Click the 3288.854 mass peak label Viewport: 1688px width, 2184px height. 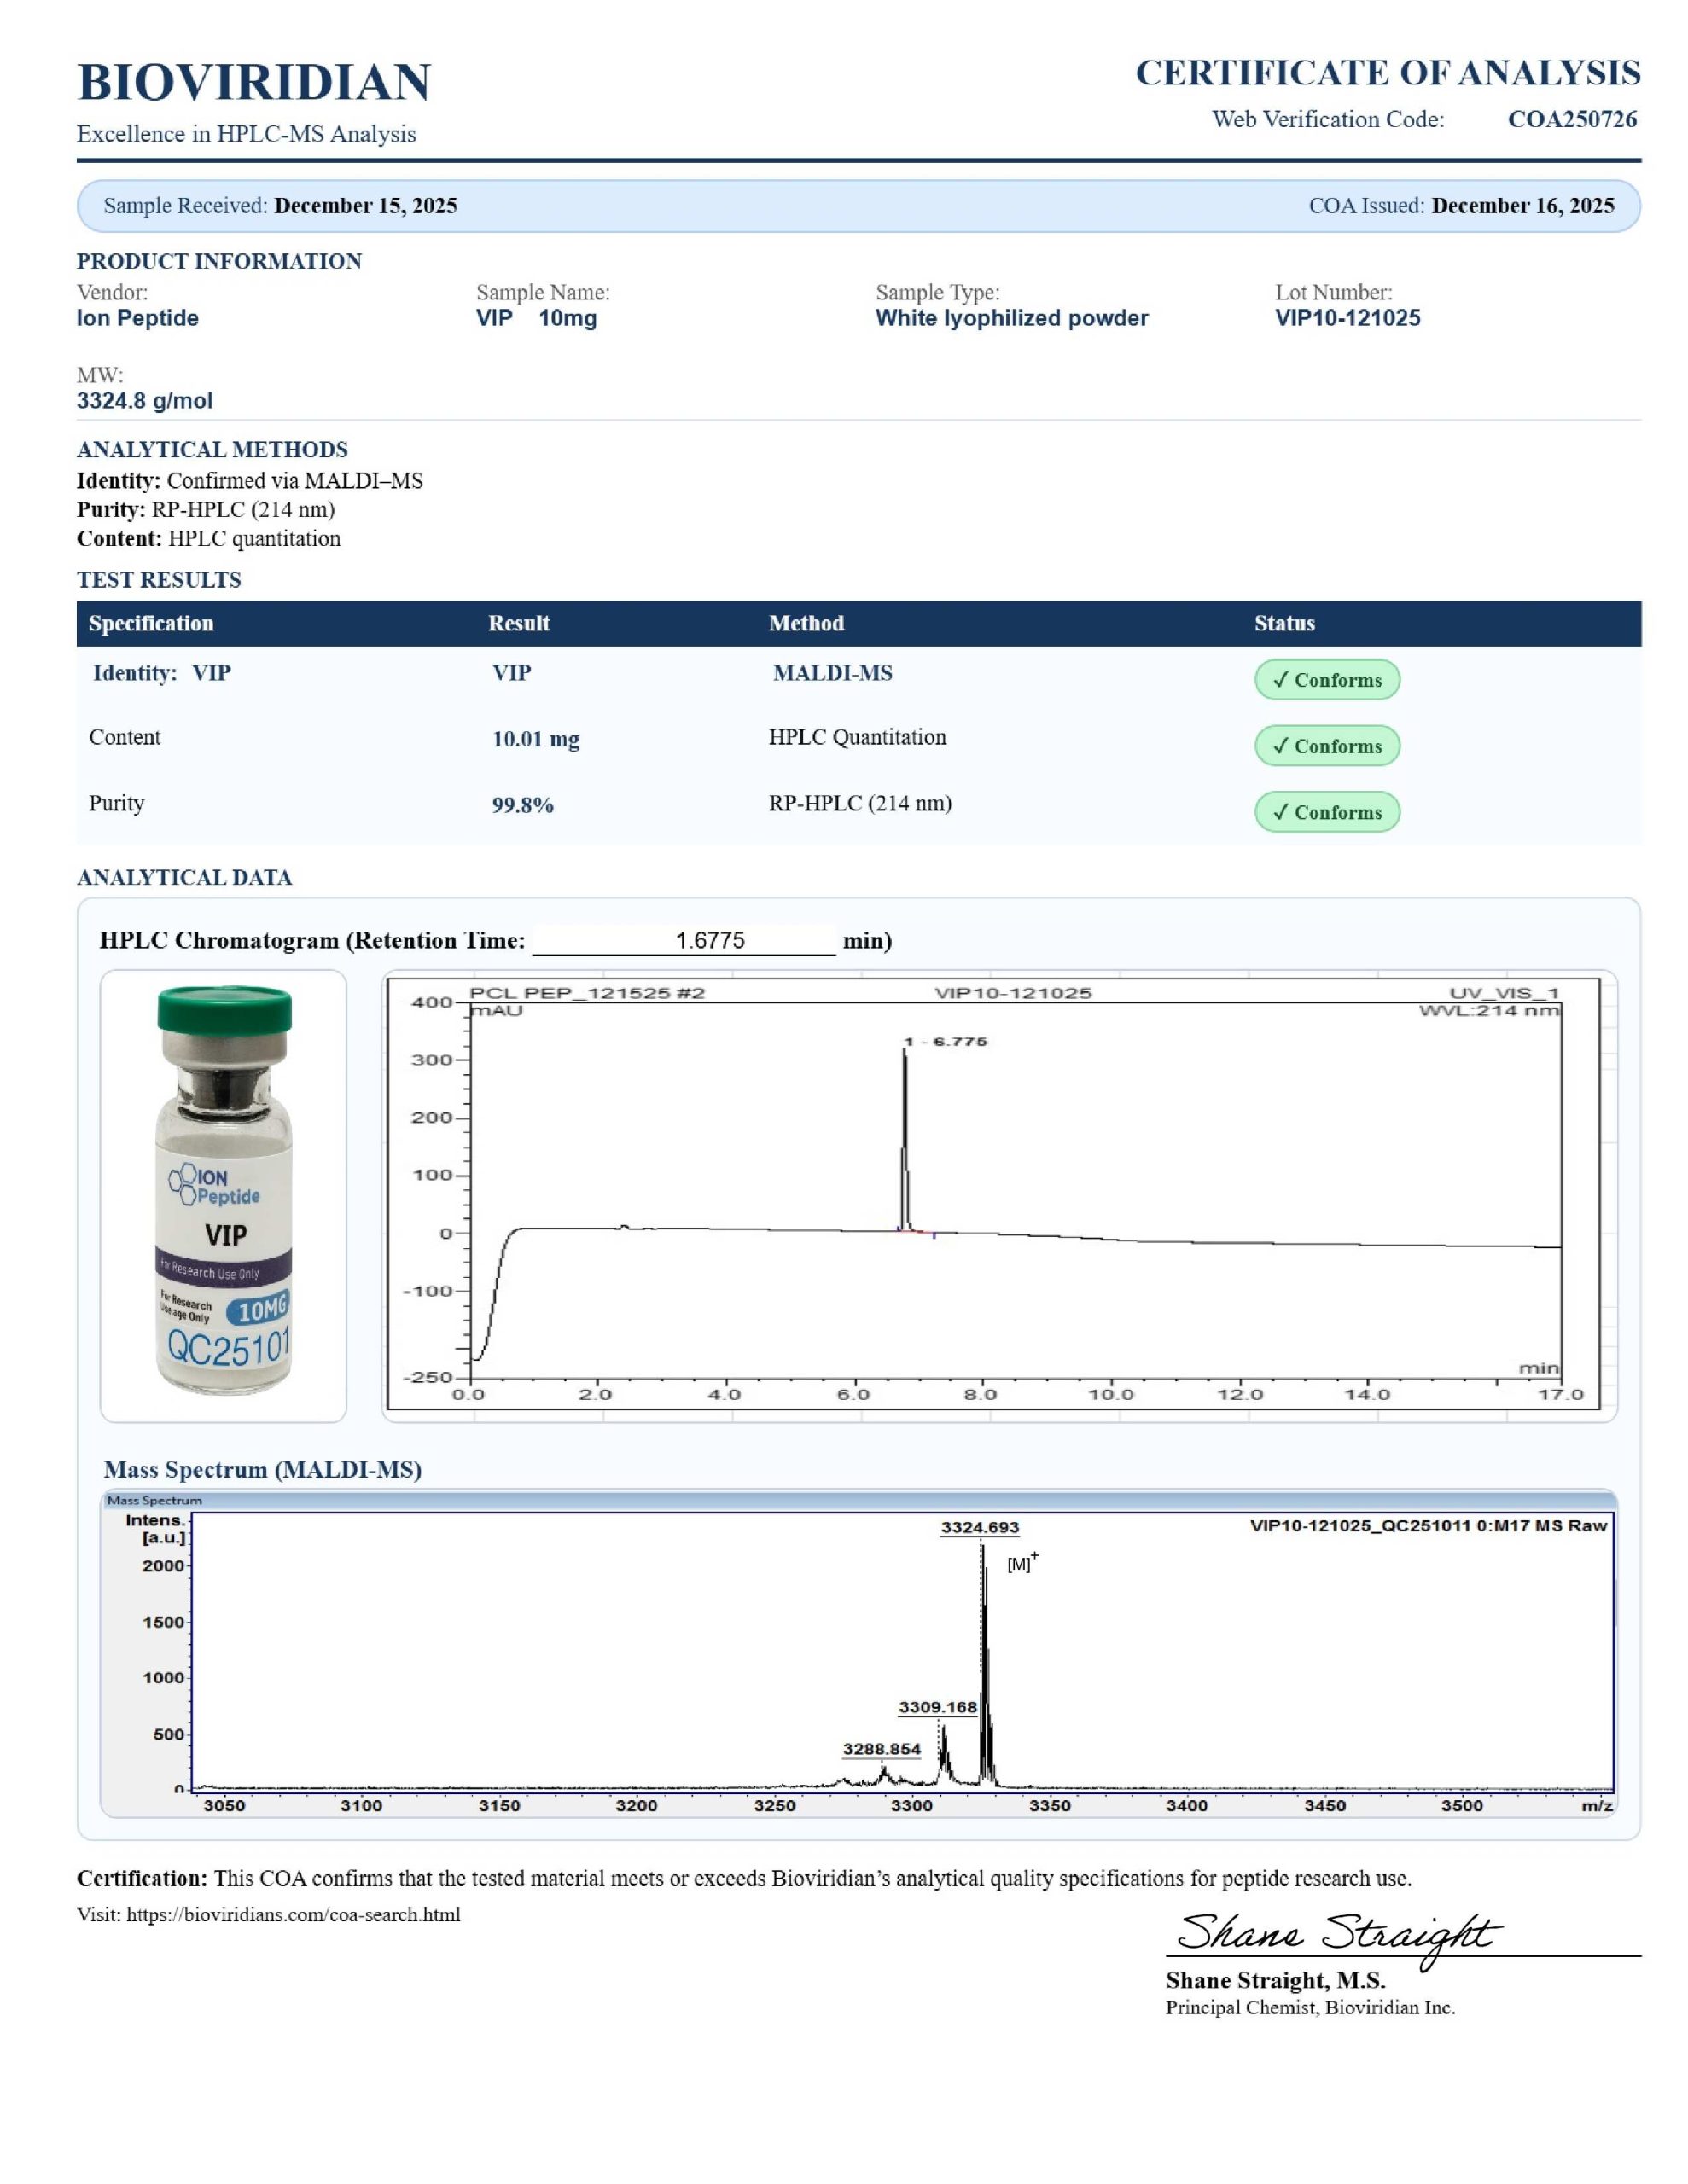coord(881,1749)
